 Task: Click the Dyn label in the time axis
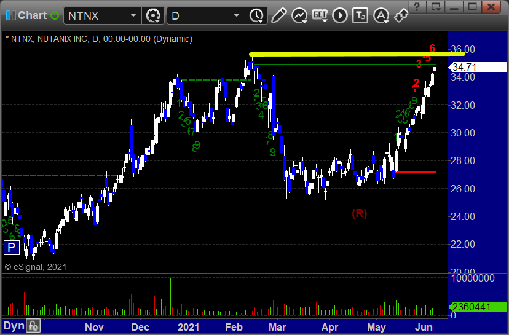click(x=14, y=326)
